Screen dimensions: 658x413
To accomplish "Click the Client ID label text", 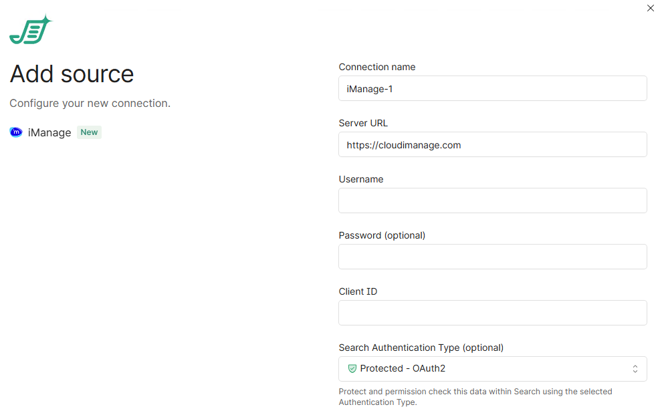I will click(358, 291).
